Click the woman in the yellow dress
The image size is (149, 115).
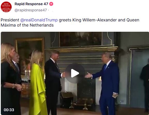(x=38, y=83)
